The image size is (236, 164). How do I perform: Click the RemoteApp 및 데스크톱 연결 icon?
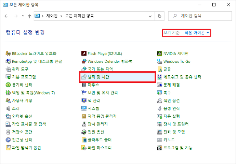click(8, 61)
